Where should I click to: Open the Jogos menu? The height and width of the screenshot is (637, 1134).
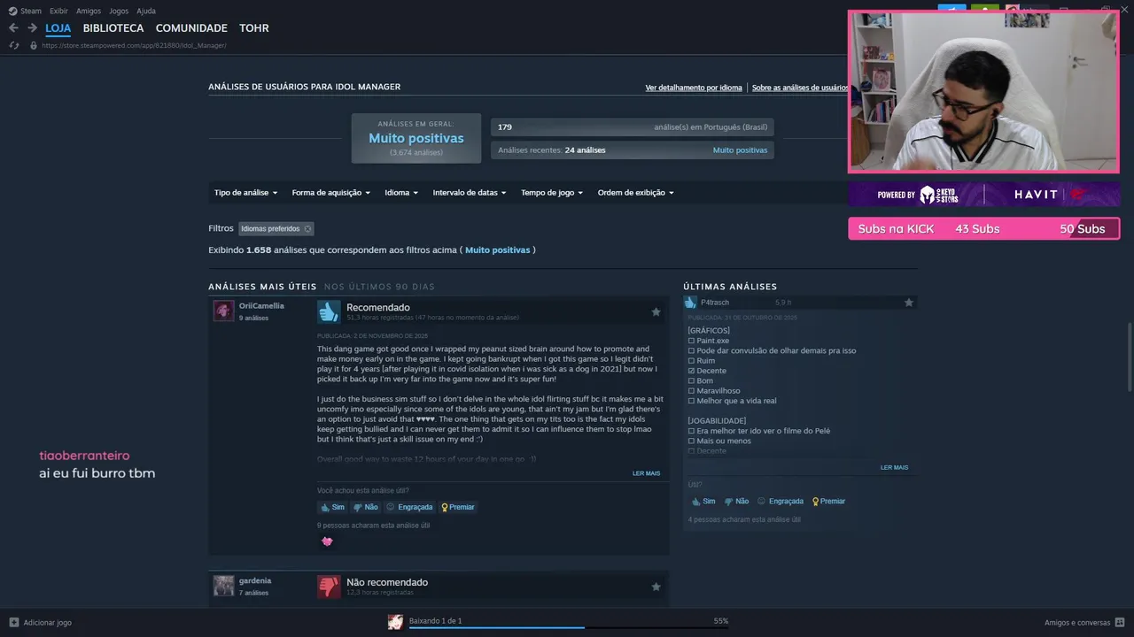119,11
